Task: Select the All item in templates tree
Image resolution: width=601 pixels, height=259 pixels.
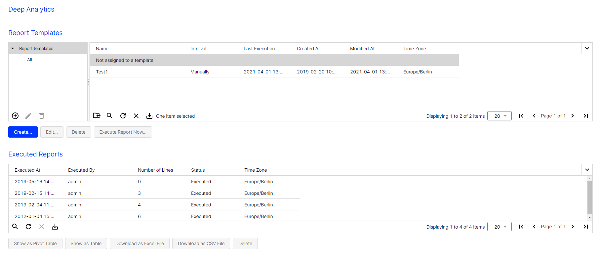Action: click(30, 60)
